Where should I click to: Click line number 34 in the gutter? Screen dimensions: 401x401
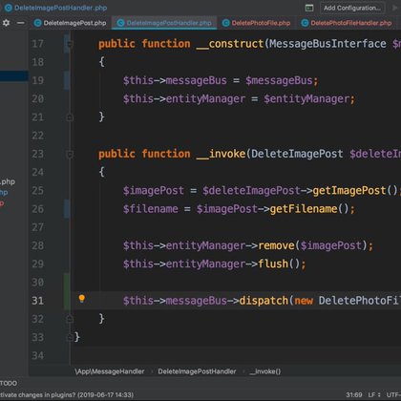[x=37, y=355]
